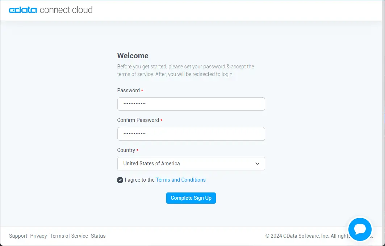Screen dimensions: 385x246
Task: Go to the Privacy footer link
Action: tap(38, 236)
